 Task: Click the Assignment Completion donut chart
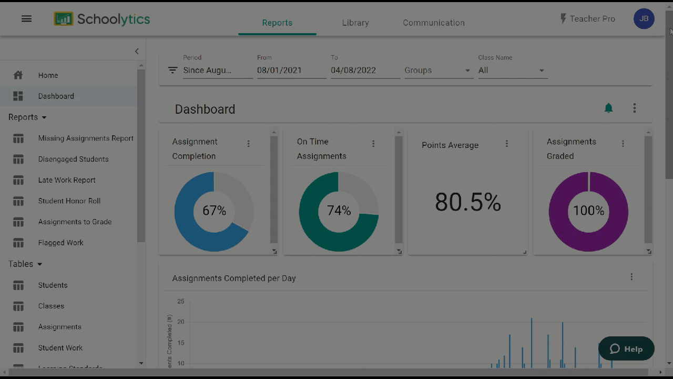(x=214, y=212)
